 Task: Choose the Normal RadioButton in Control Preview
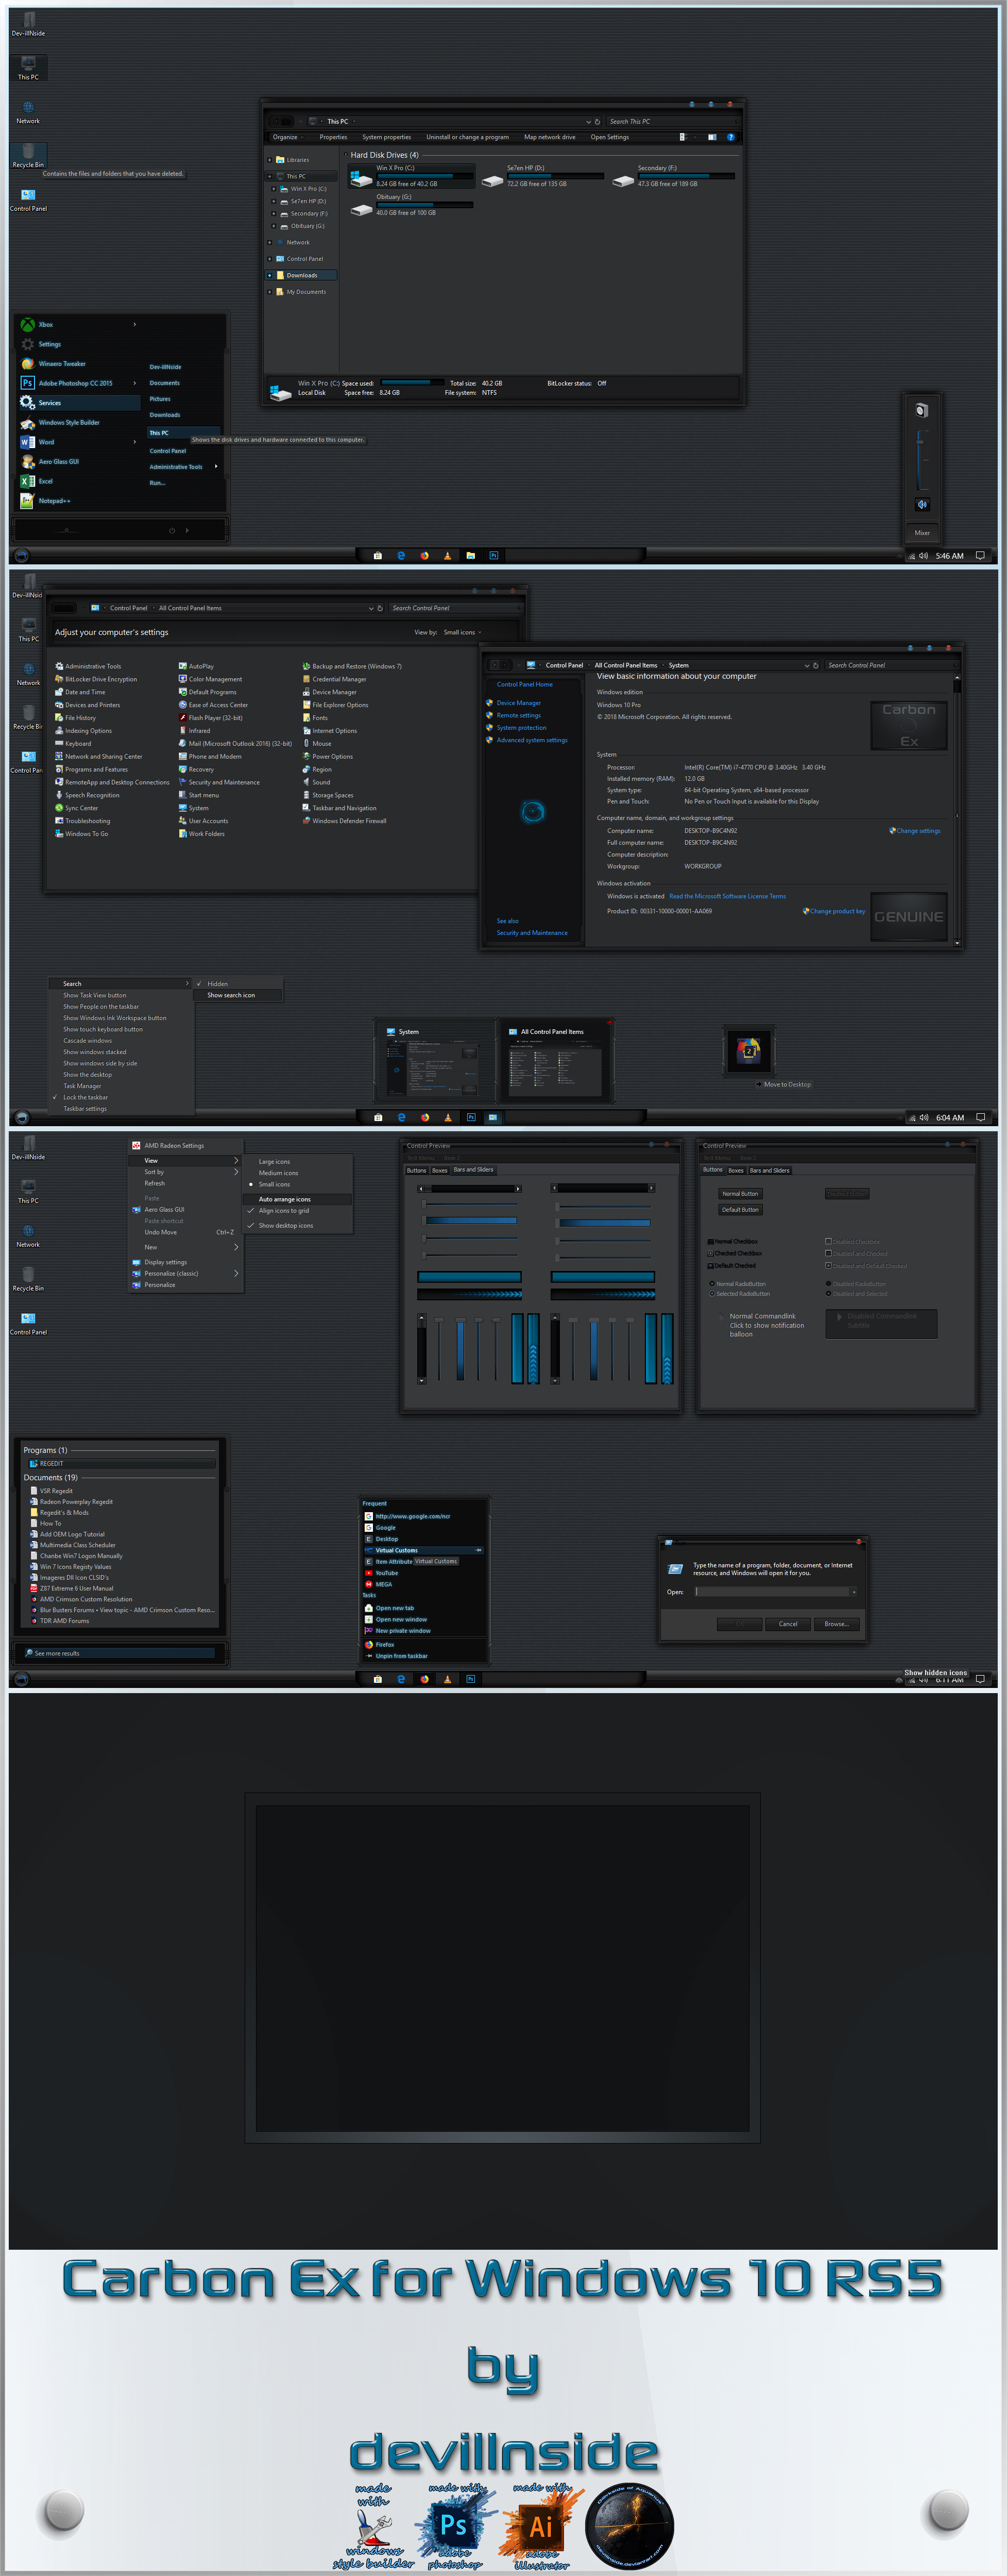tap(712, 1284)
